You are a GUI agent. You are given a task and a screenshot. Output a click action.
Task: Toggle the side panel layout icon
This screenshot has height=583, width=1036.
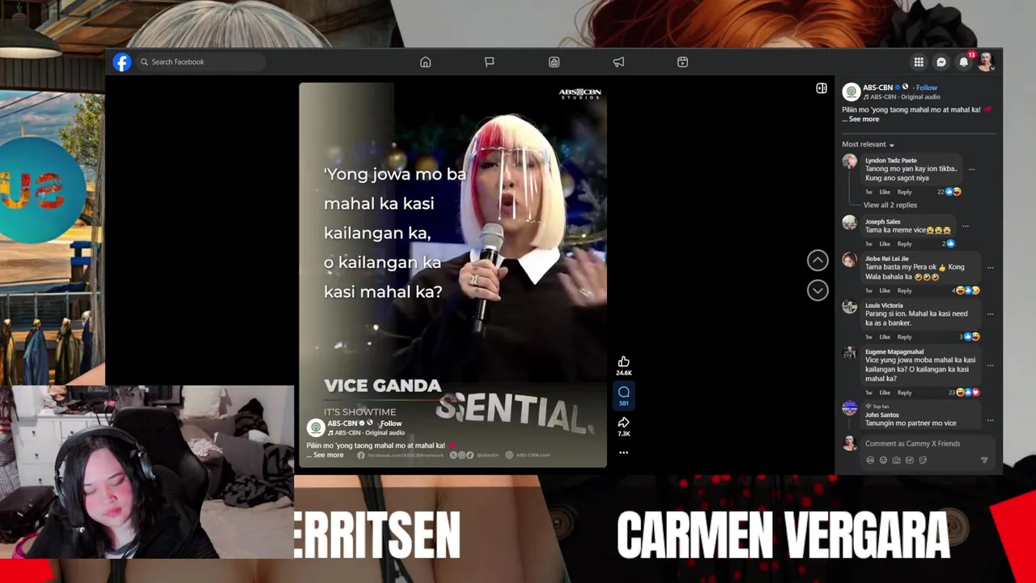[x=822, y=88]
